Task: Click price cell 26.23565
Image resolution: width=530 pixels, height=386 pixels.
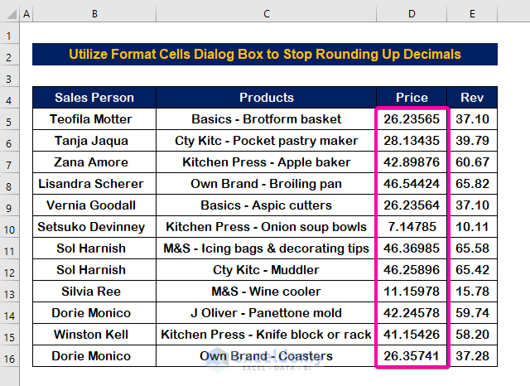Action: (x=412, y=119)
